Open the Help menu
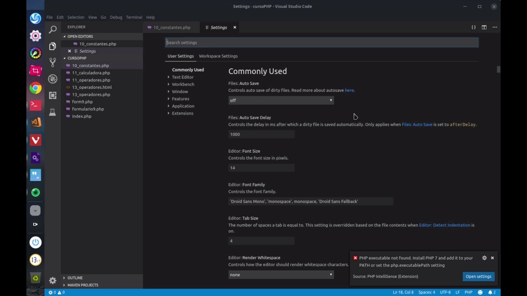527x296 pixels. click(x=150, y=17)
